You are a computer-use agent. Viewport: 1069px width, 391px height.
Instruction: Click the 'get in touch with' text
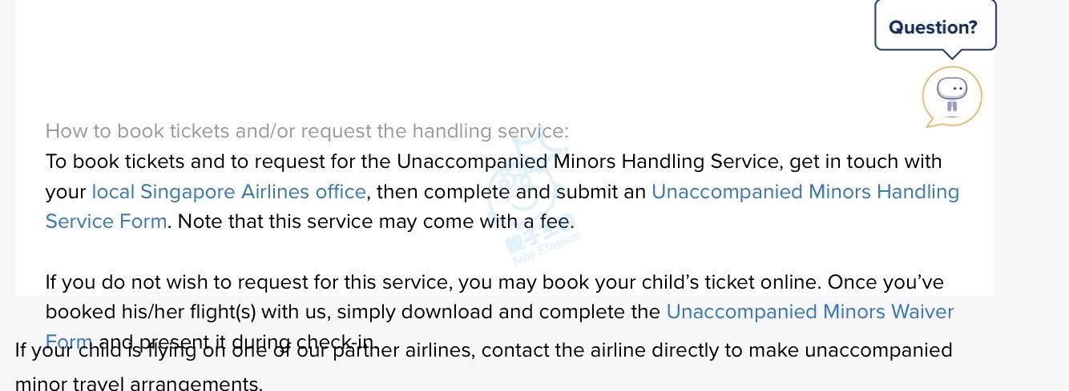865,162
